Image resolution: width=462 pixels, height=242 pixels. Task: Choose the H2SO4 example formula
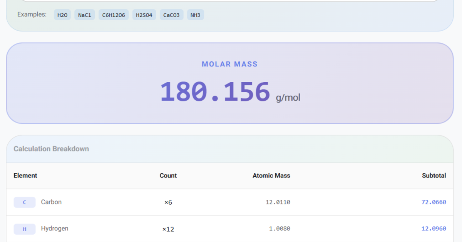[144, 15]
